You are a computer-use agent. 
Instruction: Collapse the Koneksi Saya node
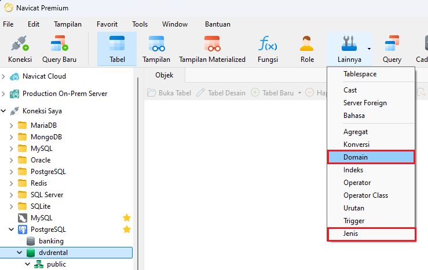pos(3,111)
